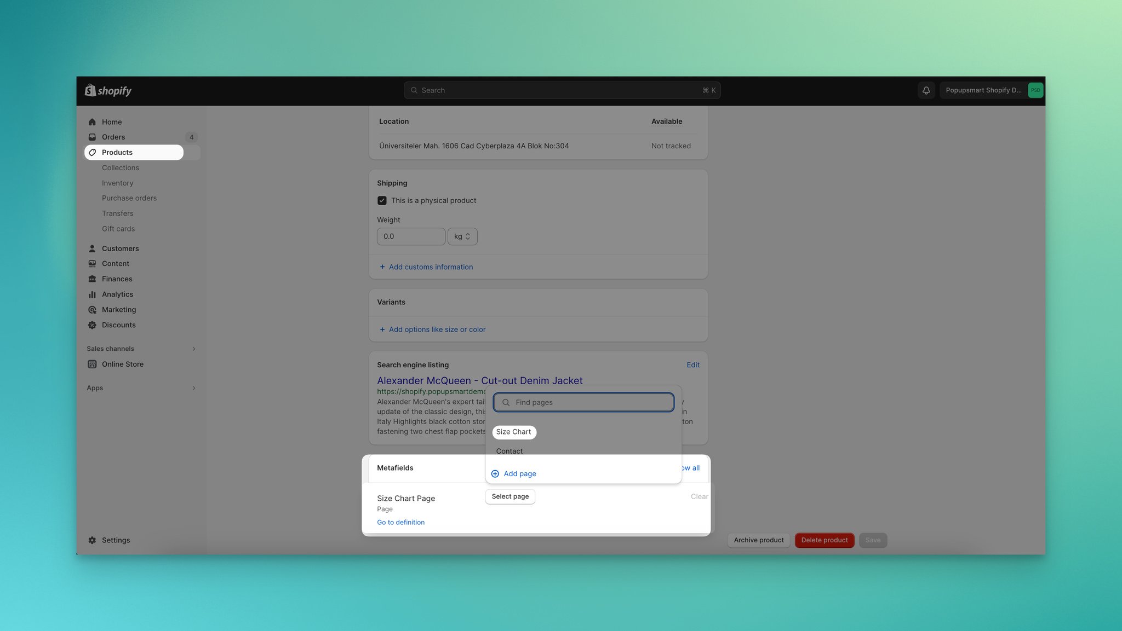Click the Online Store sales channel icon
The height and width of the screenshot is (631, 1122).
click(91, 364)
